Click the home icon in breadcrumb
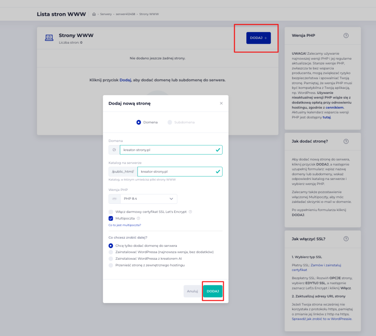 coord(94,14)
